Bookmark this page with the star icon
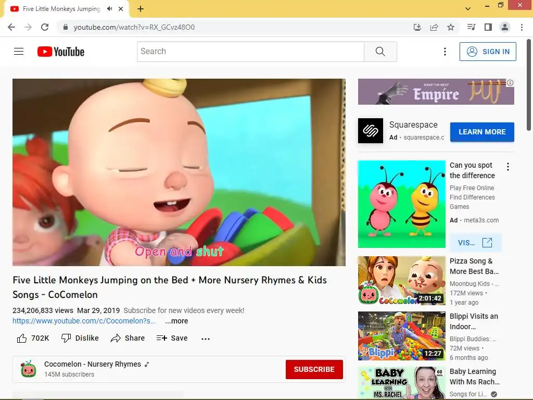 coord(451,27)
